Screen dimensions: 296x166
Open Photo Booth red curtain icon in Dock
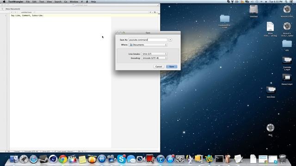[150, 159]
